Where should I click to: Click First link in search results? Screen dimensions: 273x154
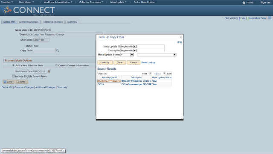145,74
